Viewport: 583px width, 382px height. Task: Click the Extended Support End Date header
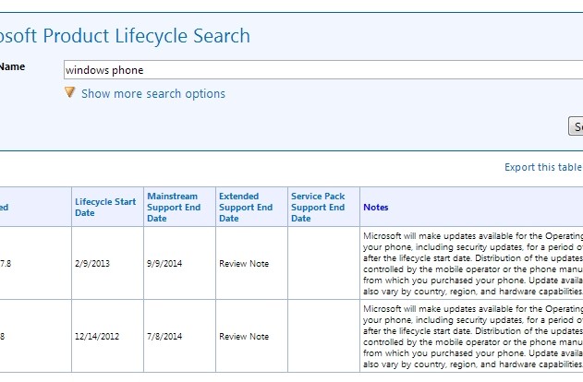tap(245, 207)
